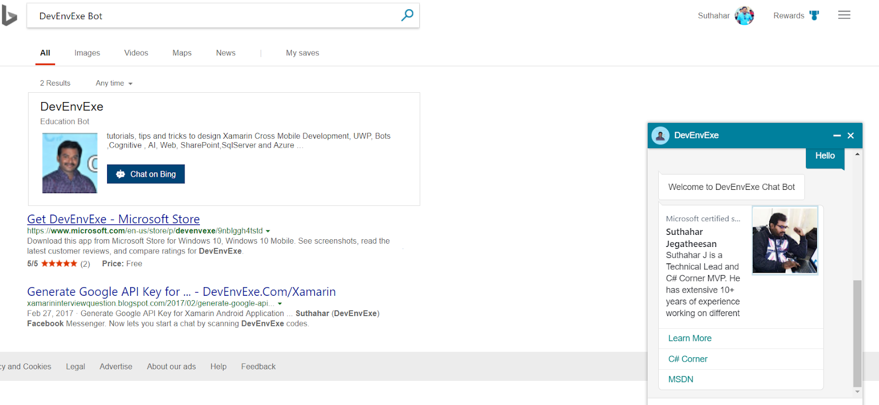879x405 pixels.
Task: Switch to the Images tab
Action: (x=87, y=53)
